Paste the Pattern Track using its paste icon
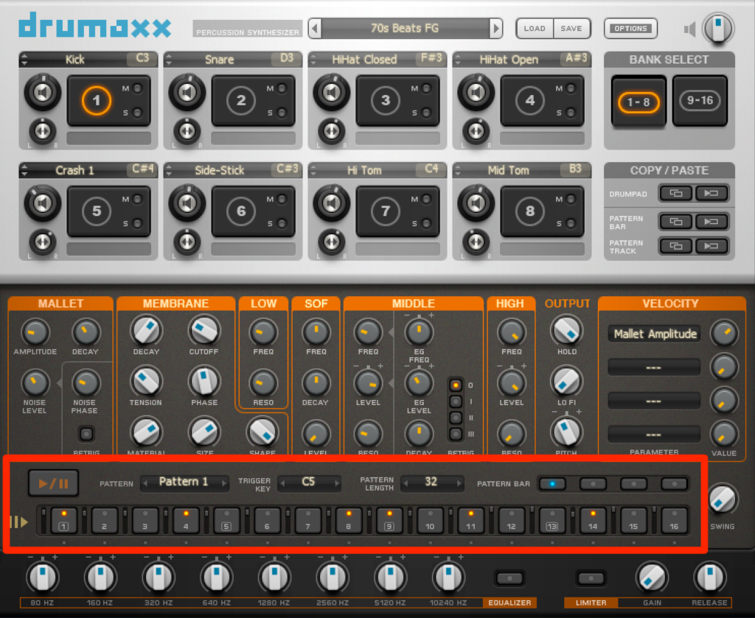The width and height of the screenshot is (755, 618). pos(711,246)
